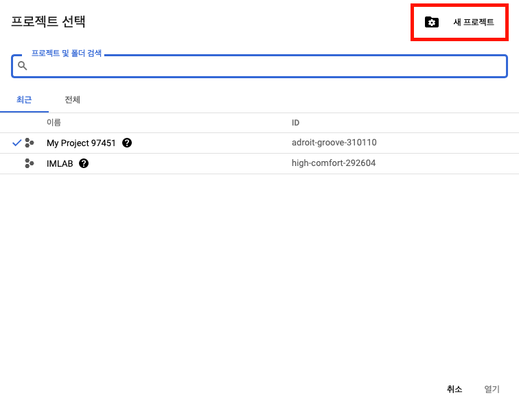The width and height of the screenshot is (519, 413).
Task: Click the high-comfort-292604 project ID
Action: click(334, 163)
